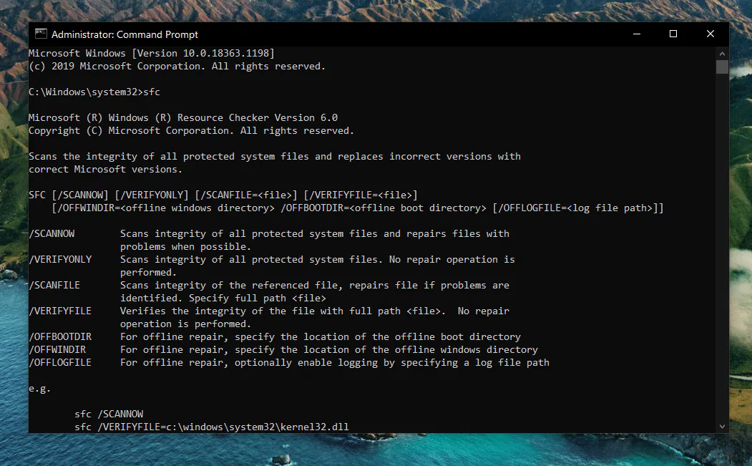Maximize the Command Prompt window
This screenshot has height=466, width=752.
[x=673, y=34]
